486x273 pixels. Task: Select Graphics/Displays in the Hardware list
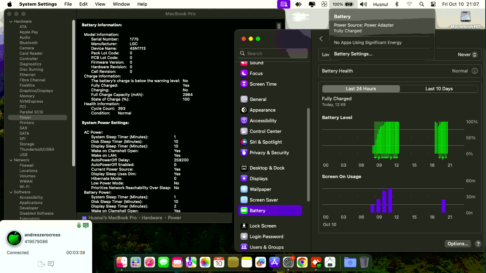point(36,91)
